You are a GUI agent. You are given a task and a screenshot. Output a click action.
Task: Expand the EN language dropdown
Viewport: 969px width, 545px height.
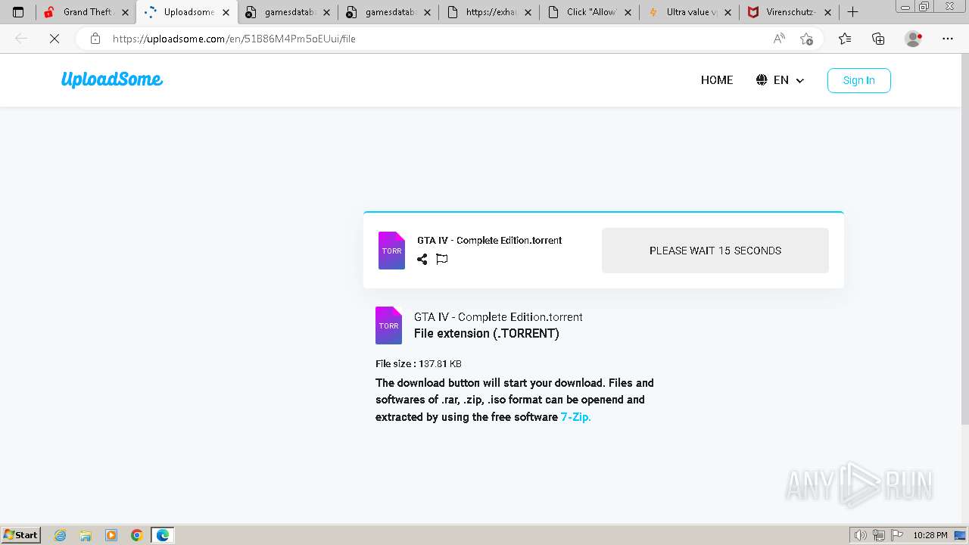point(789,80)
